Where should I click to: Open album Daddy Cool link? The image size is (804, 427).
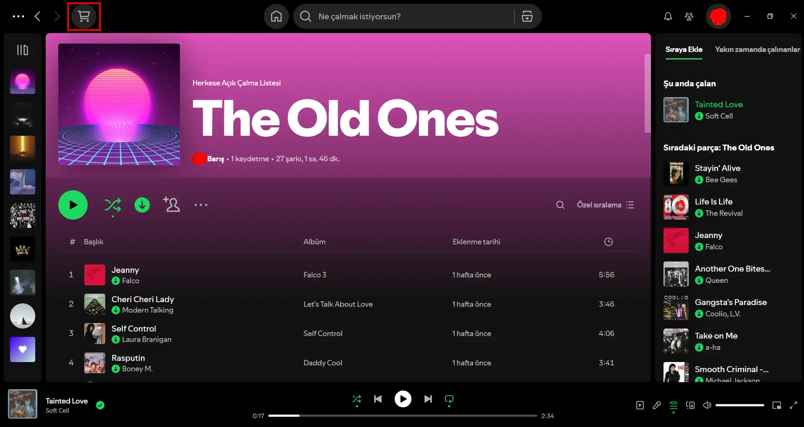[323, 363]
